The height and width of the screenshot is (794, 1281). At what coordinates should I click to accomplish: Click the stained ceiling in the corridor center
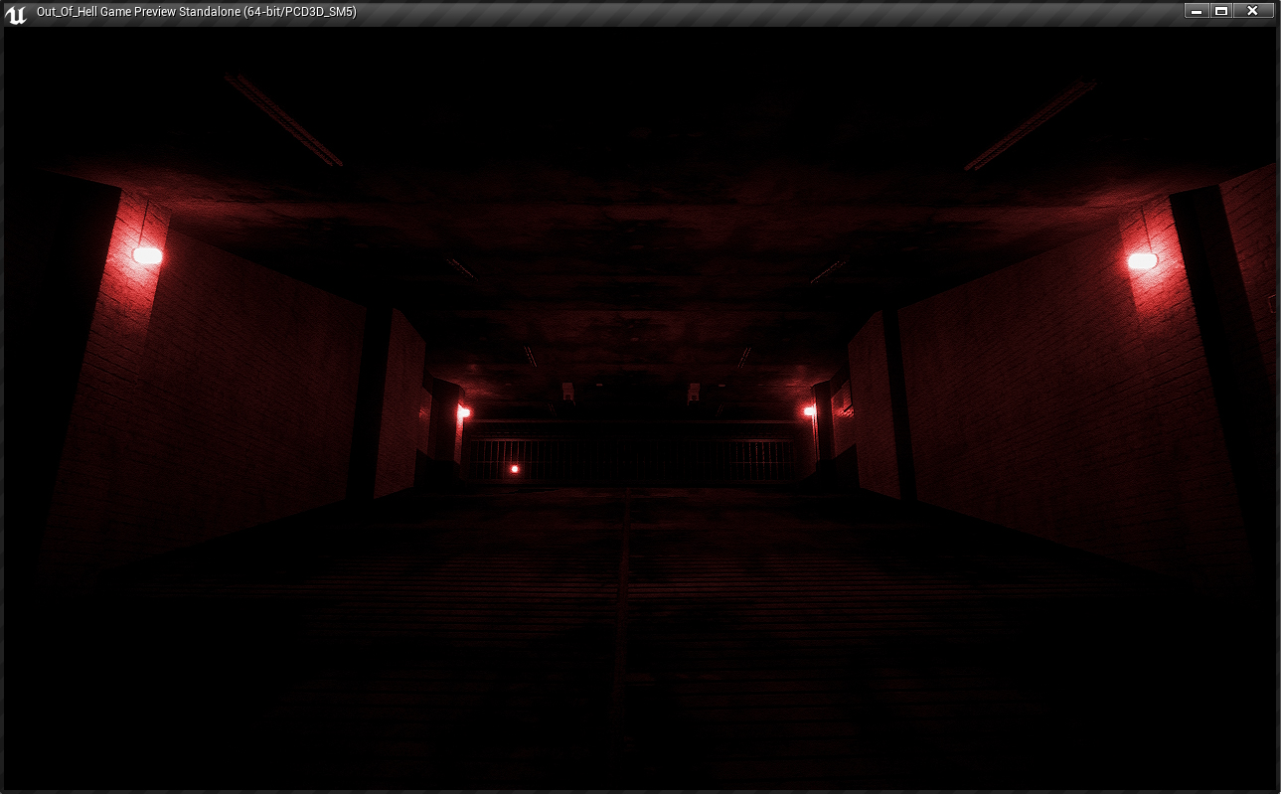coord(636,248)
